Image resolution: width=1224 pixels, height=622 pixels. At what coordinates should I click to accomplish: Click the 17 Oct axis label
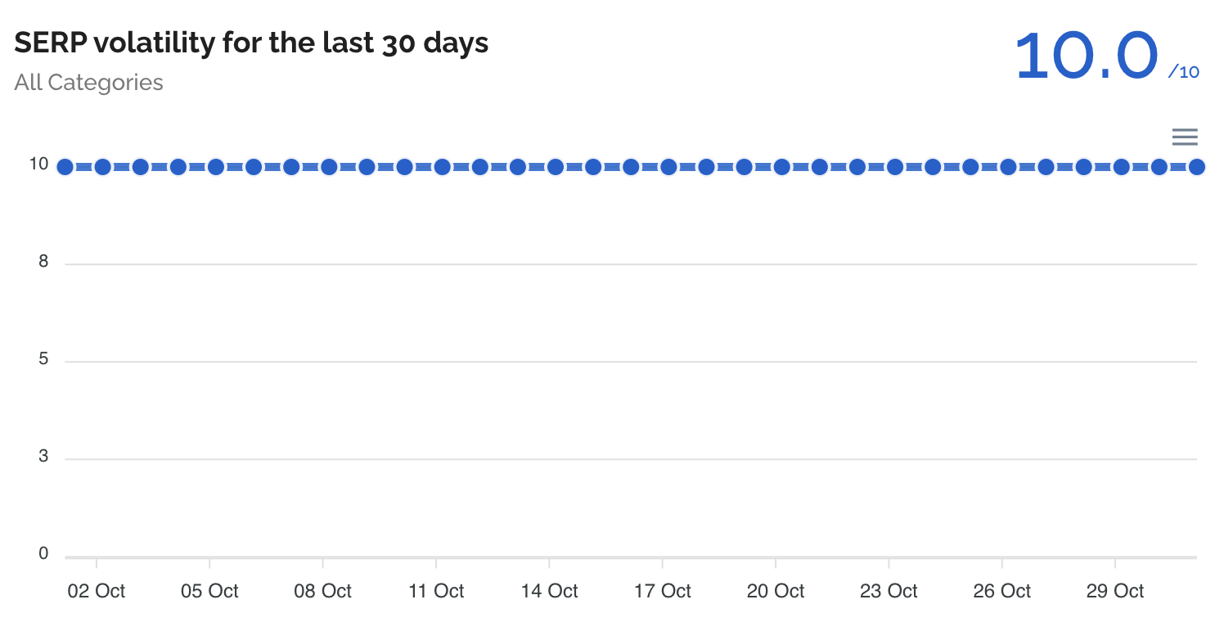click(x=663, y=590)
